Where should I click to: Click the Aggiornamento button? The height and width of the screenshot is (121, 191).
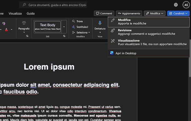point(129,13)
